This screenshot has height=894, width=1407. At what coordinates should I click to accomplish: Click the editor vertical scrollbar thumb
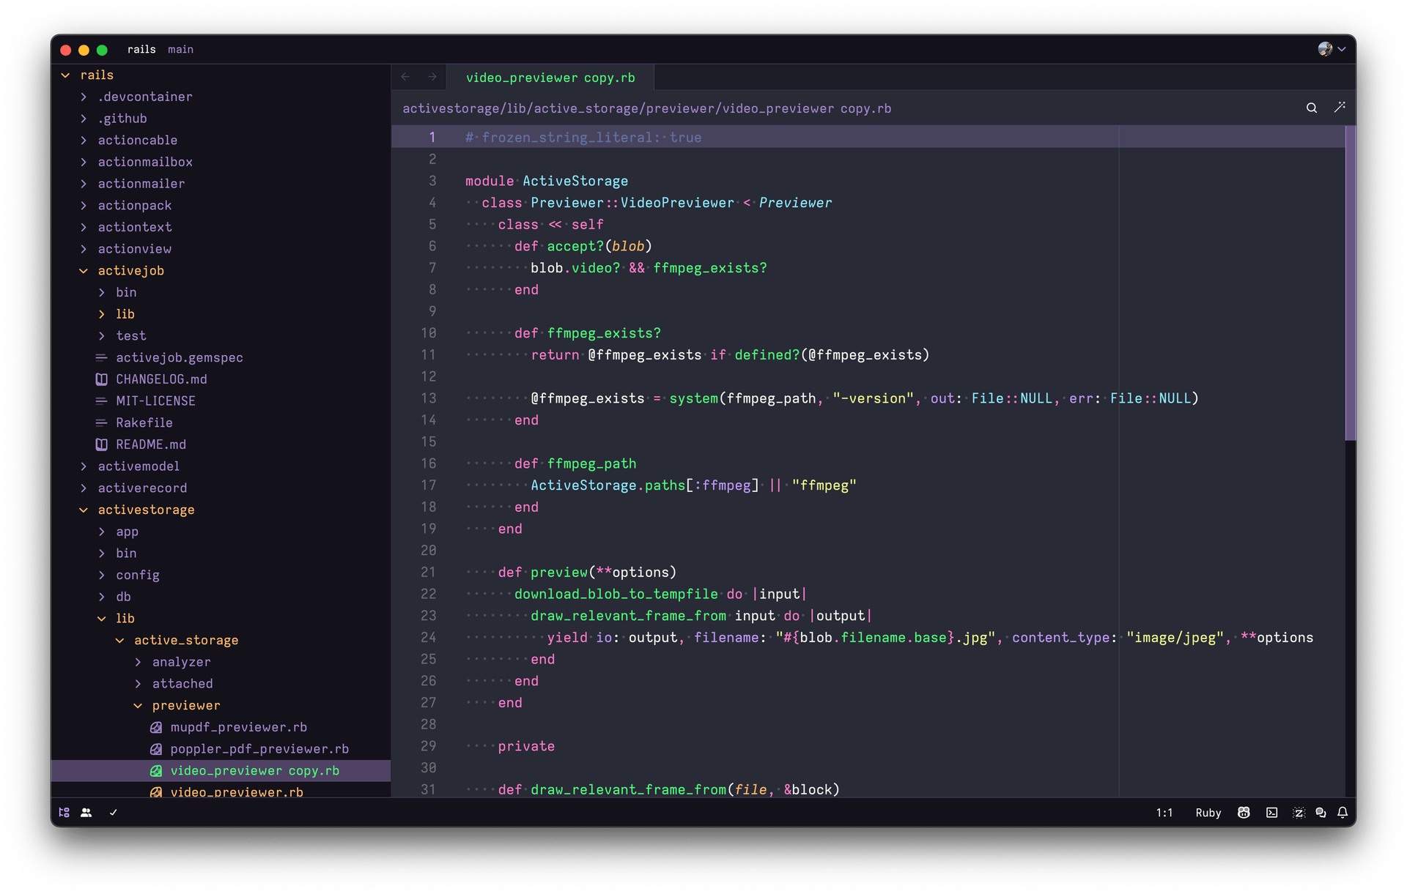(1350, 282)
